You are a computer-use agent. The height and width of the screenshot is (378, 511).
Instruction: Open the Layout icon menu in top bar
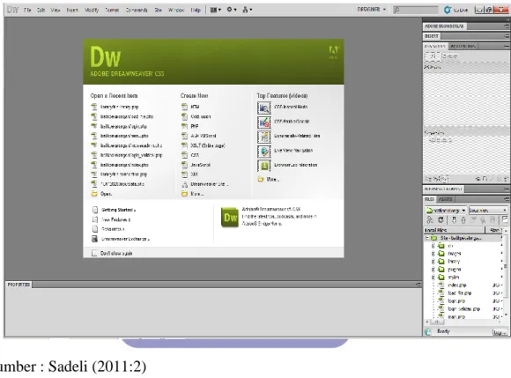point(216,10)
